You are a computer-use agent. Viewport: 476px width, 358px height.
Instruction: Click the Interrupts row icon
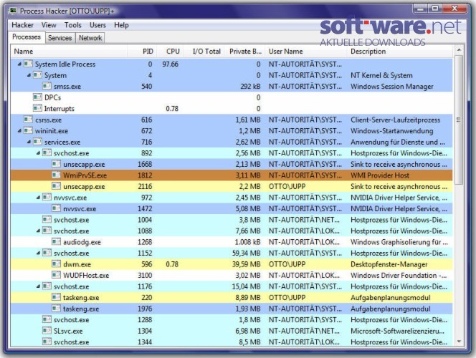[x=38, y=108]
